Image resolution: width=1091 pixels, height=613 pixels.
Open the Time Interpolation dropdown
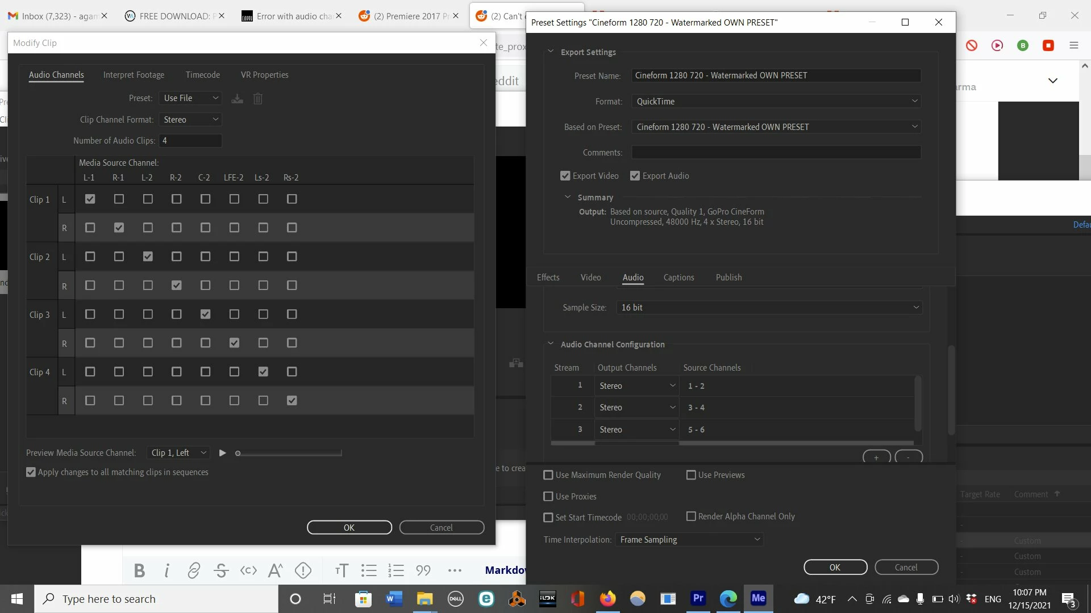689,540
